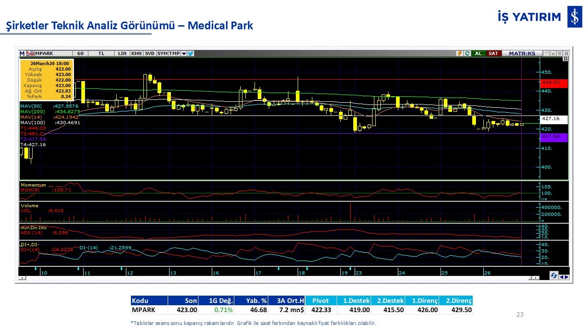Screen dimensions: 588x330
Task: Toggle LIN linear scale mode
Action: pyautogui.click(x=122, y=54)
